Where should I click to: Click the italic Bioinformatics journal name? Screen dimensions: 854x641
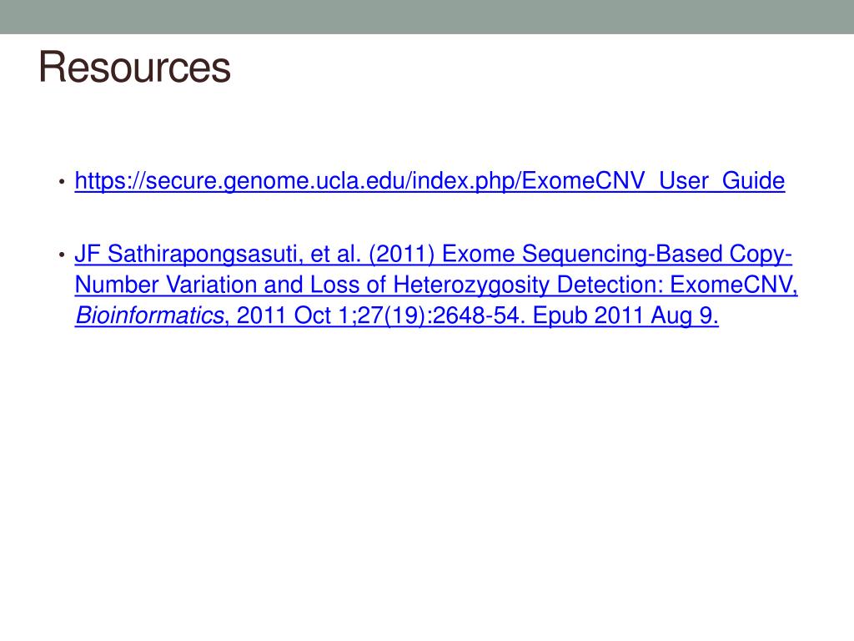pyautogui.click(x=149, y=315)
